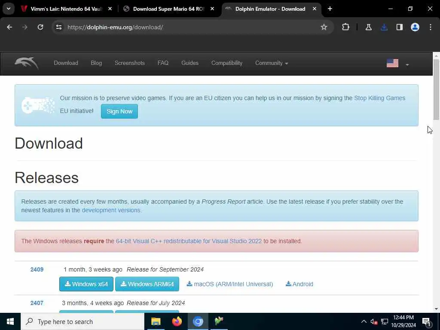Expand the language selector arrow
This screenshot has height=330, width=440.
(407, 65)
